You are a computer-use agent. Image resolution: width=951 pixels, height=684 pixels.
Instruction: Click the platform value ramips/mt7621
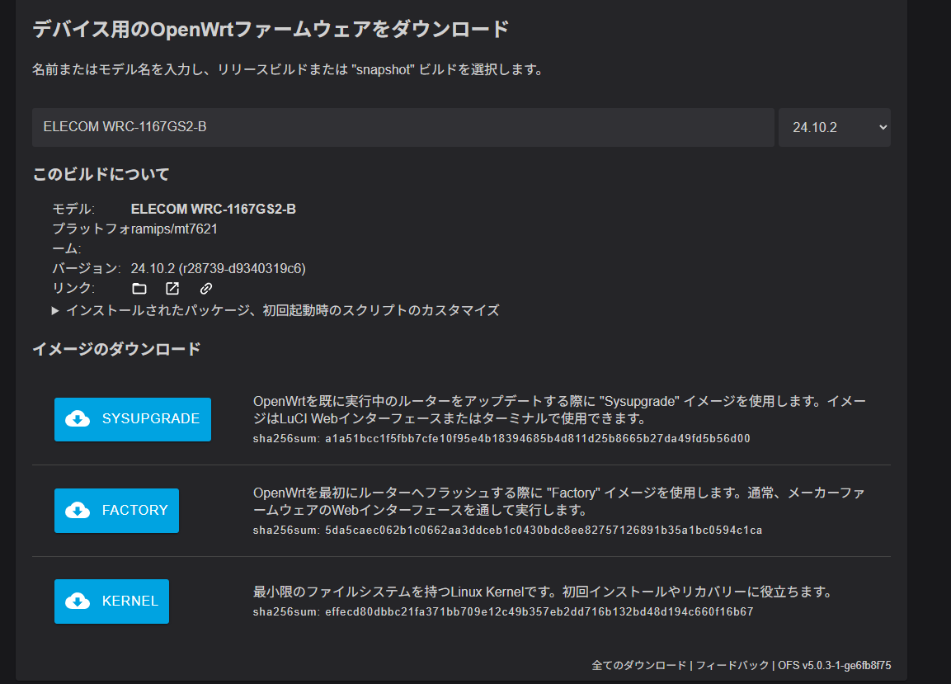pos(174,229)
